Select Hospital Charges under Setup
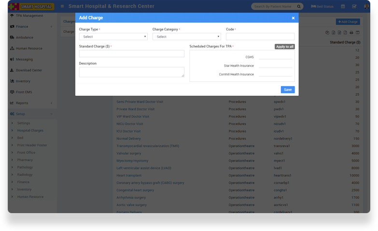 click(30, 130)
